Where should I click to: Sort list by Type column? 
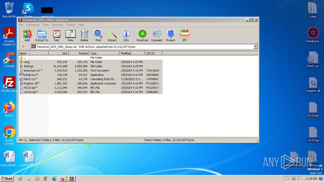coord(104,53)
